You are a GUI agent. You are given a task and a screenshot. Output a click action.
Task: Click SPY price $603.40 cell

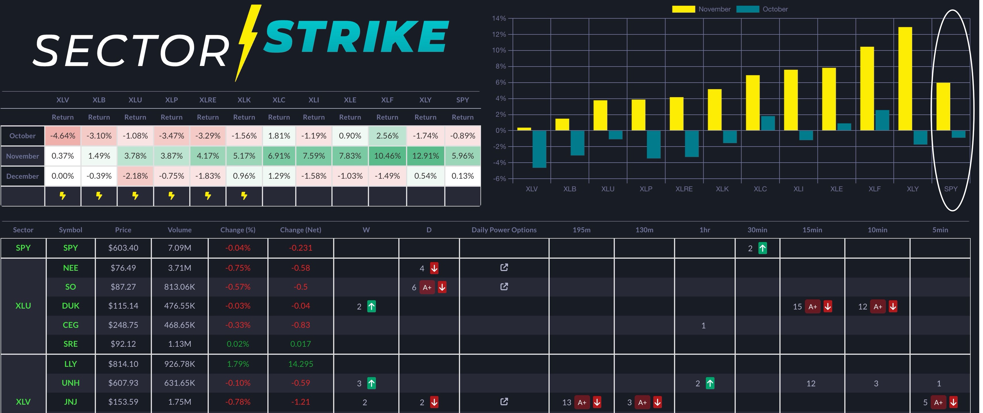pyautogui.click(x=123, y=248)
